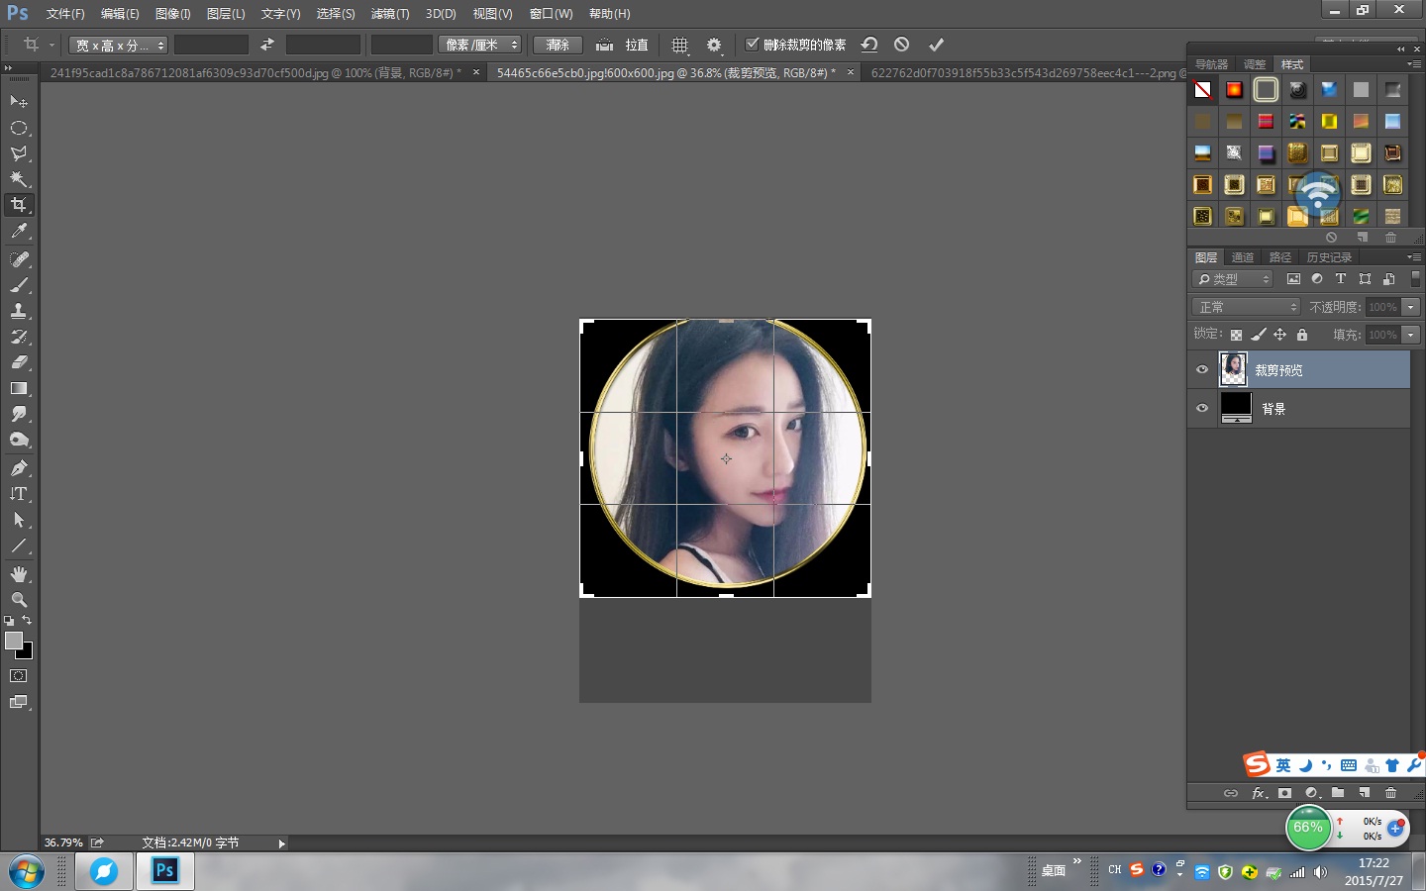Image resolution: width=1426 pixels, height=891 pixels.
Task: Select the Hand tool
Action: [x=19, y=574]
